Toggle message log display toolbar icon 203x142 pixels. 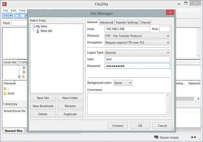click(x=17, y=16)
